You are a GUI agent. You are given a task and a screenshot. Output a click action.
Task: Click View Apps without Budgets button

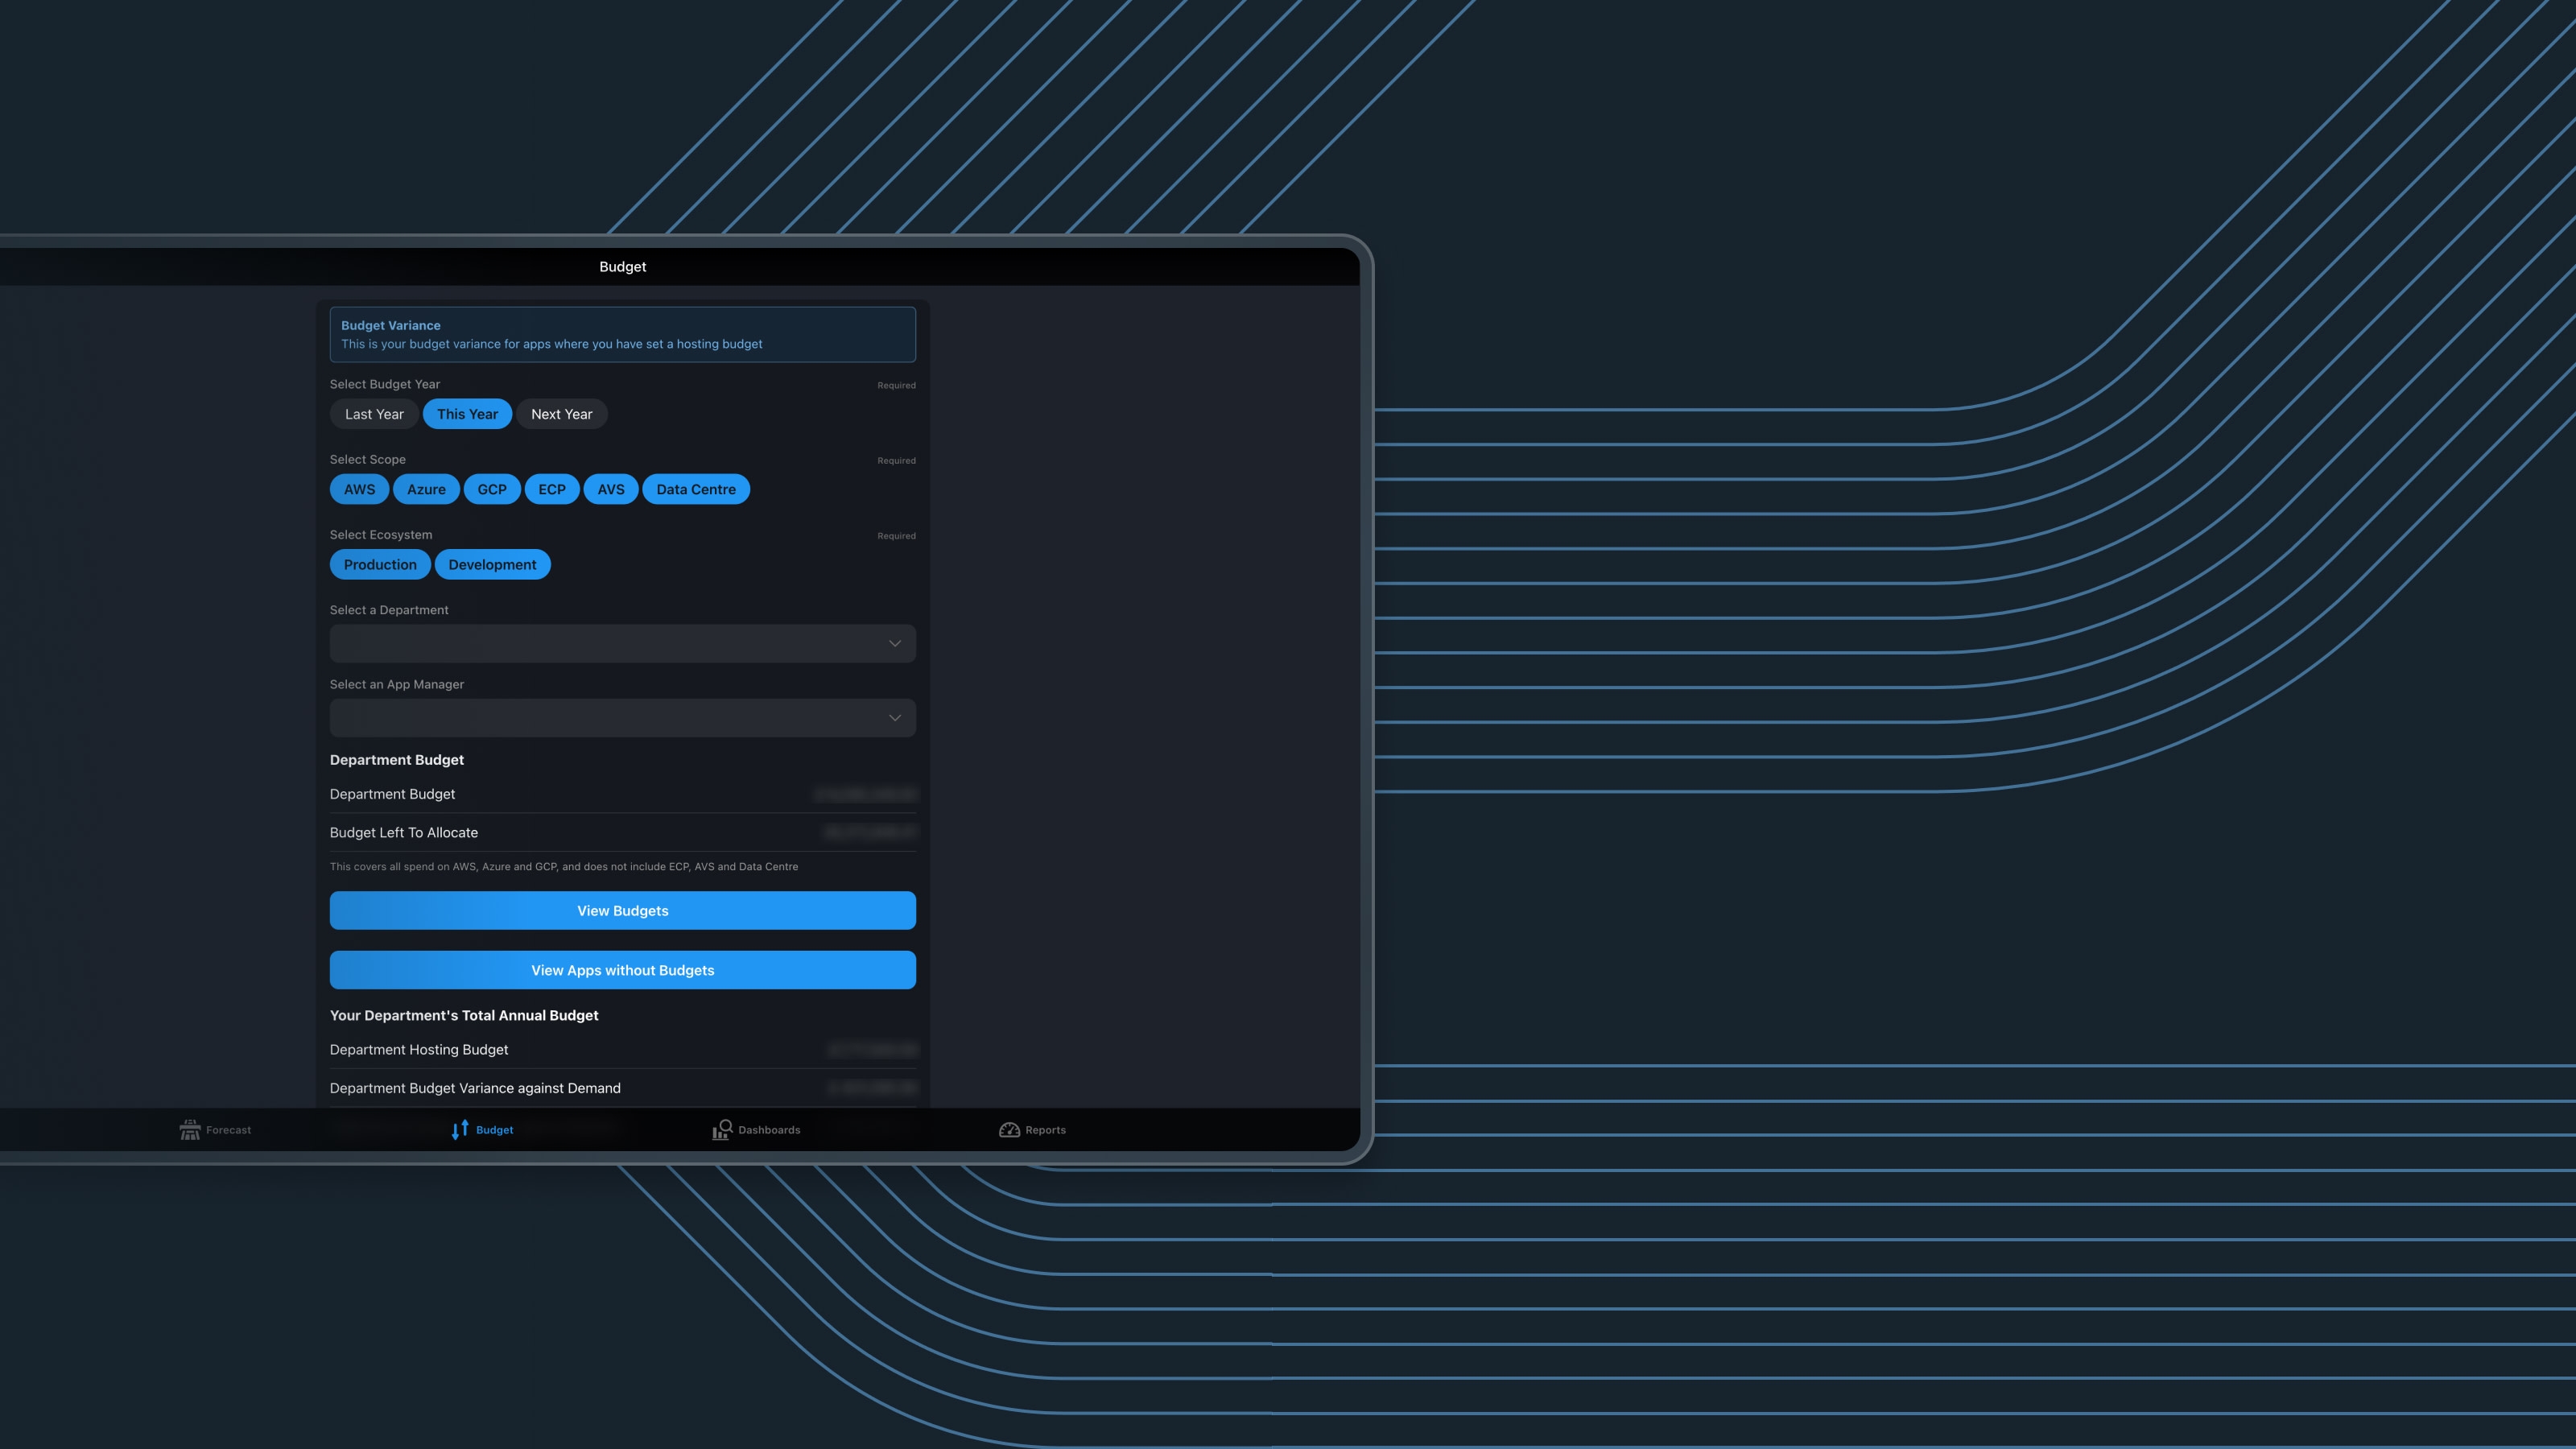[x=623, y=969]
